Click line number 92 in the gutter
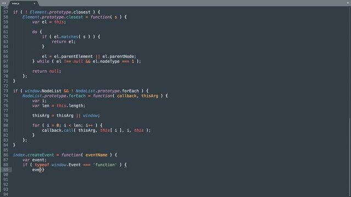 click(5, 184)
